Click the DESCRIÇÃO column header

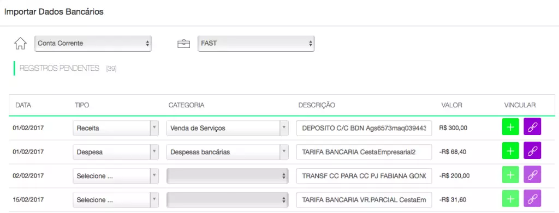click(x=317, y=105)
